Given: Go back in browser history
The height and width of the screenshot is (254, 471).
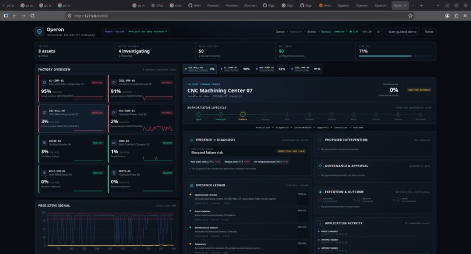Looking at the screenshot, I should pos(15,16).
